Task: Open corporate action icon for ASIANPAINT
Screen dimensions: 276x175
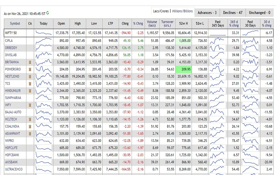Action: tap(30, 134)
